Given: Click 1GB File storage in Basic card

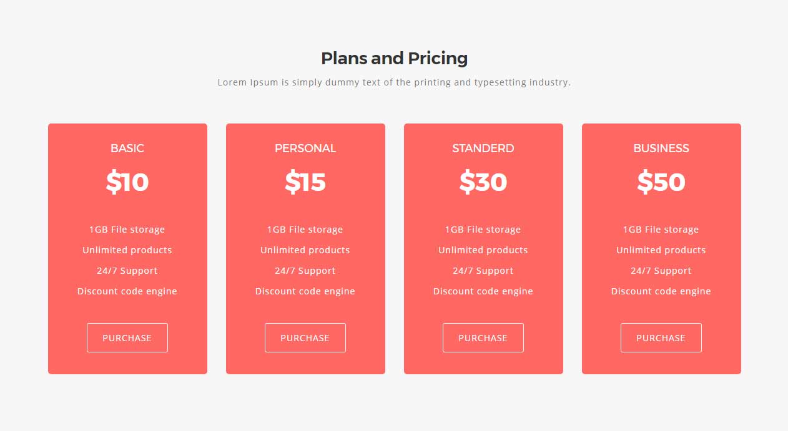Looking at the screenshot, I should click(x=127, y=230).
